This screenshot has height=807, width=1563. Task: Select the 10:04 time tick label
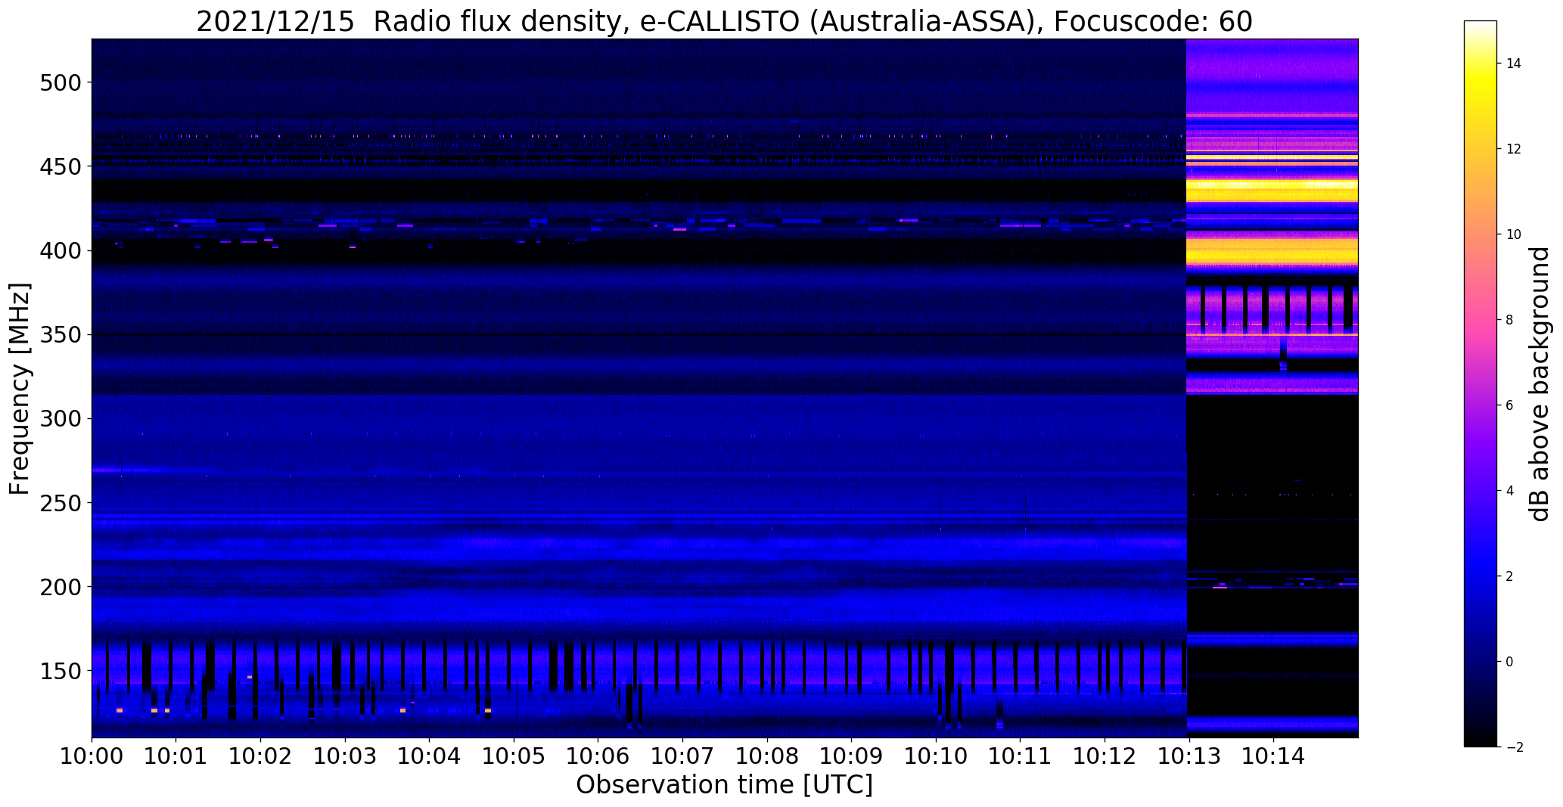(430, 756)
